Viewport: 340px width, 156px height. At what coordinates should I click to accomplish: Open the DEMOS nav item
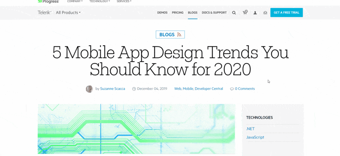163,13
